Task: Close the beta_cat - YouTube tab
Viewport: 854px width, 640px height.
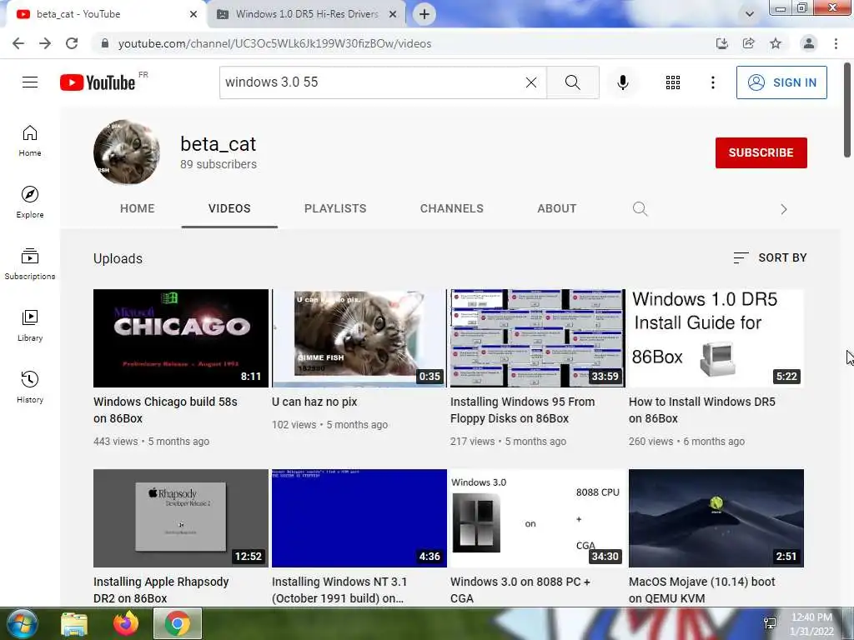Action: tap(193, 14)
